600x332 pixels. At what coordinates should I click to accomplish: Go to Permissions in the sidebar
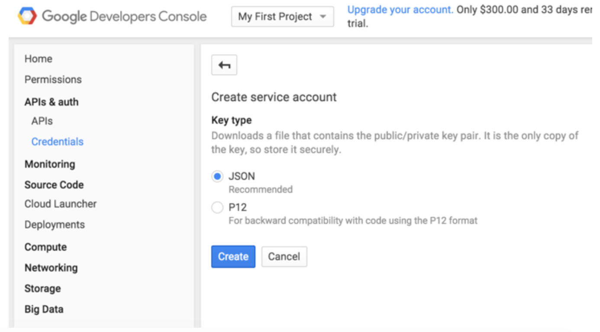tap(53, 80)
